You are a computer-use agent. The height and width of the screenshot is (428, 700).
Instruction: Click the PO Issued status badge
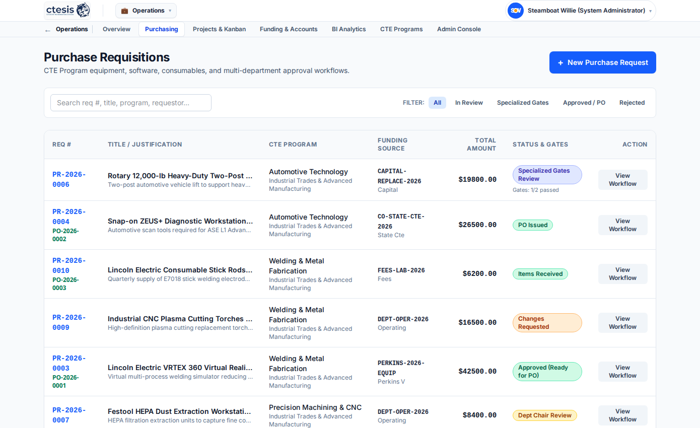click(533, 225)
